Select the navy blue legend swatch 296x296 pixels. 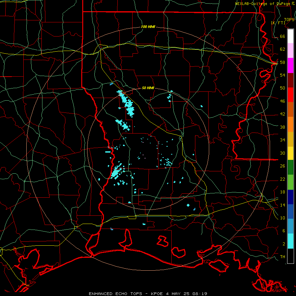point(290,197)
